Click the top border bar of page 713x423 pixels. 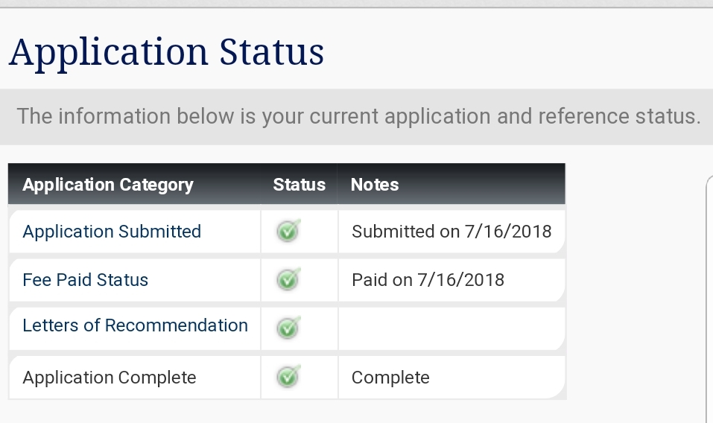click(356, 4)
